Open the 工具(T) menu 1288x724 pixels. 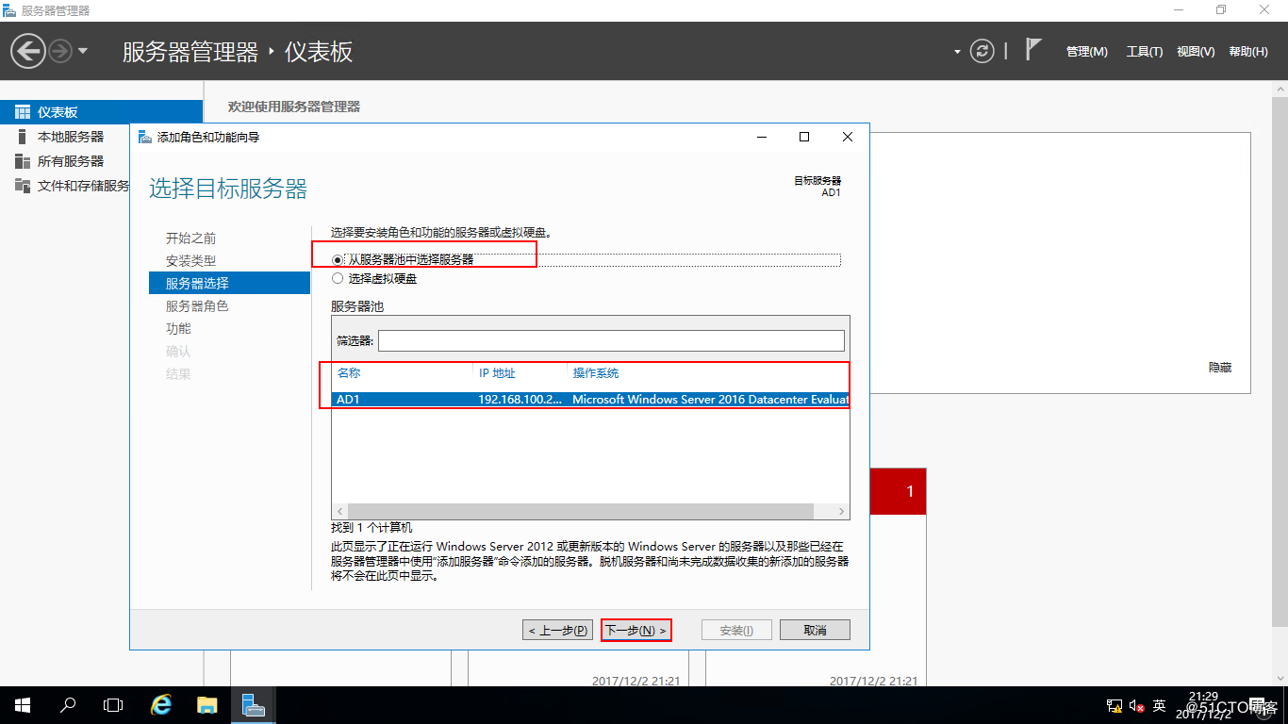click(x=1145, y=52)
